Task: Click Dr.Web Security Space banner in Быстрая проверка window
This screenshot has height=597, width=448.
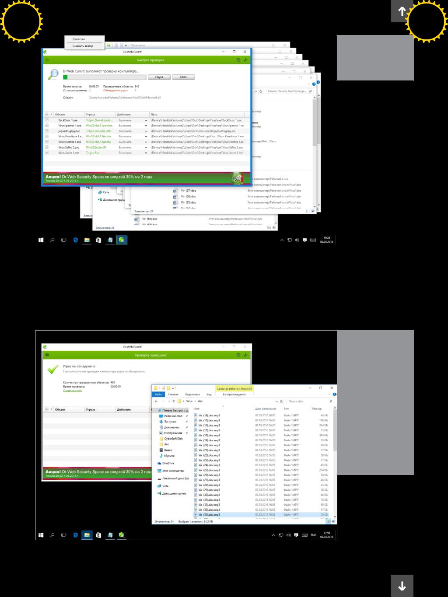Action: point(146,178)
